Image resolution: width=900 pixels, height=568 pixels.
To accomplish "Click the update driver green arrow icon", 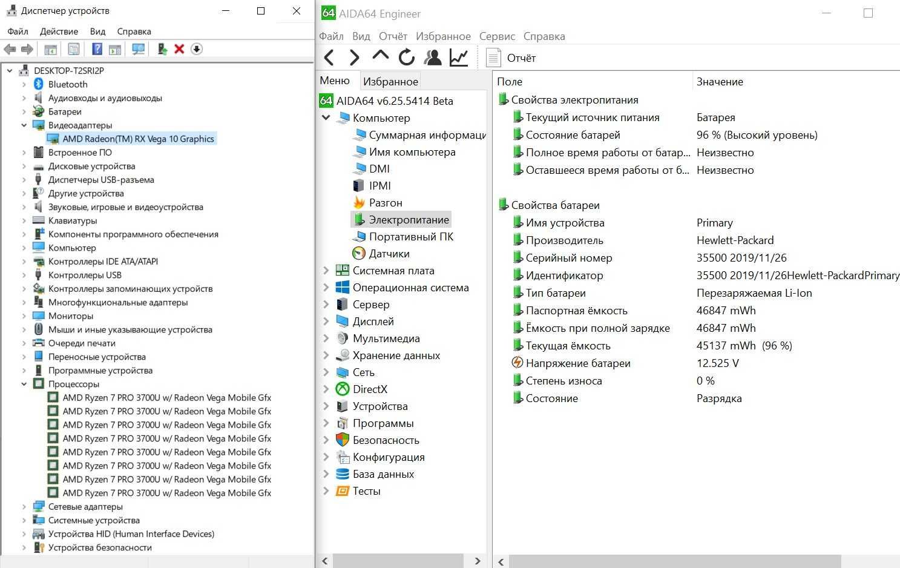I will pos(162,49).
